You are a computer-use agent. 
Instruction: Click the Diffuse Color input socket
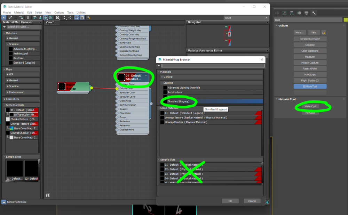point(117,88)
